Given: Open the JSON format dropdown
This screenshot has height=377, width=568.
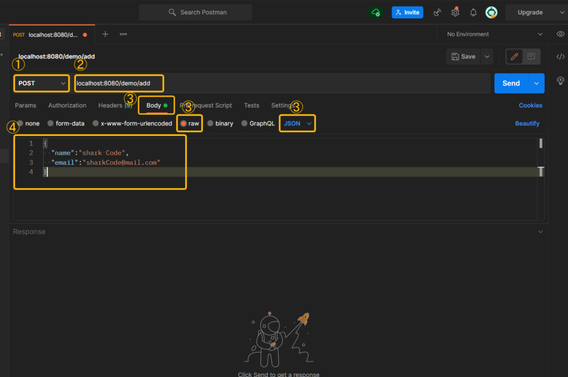Looking at the screenshot, I should click(297, 124).
